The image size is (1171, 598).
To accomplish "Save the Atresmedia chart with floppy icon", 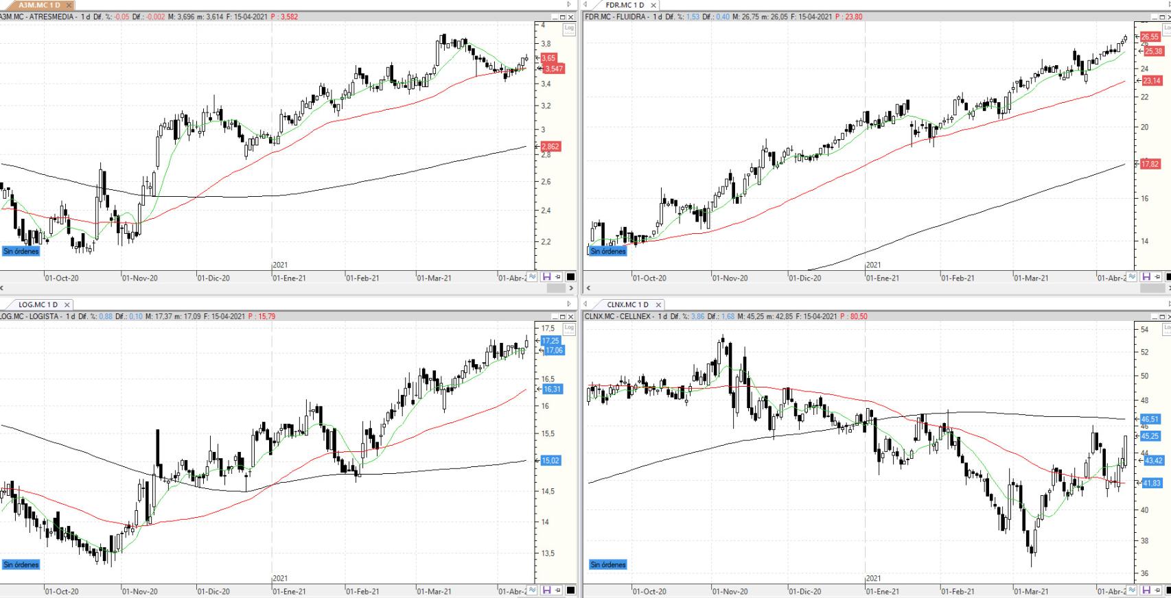I will [x=547, y=277].
